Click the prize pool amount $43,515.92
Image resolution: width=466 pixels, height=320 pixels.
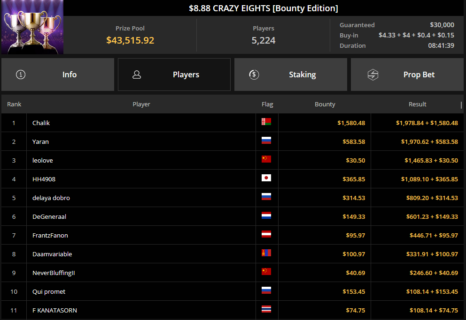point(130,40)
